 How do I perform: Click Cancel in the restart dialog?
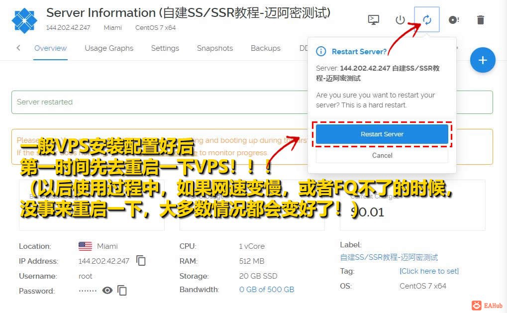click(x=382, y=156)
